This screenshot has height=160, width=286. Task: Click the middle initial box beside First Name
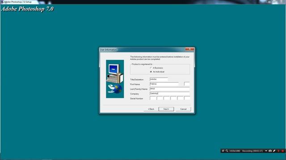pos(187,84)
